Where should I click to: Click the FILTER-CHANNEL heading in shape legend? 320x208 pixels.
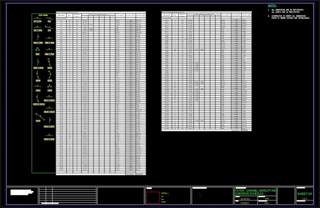(x=43, y=16)
